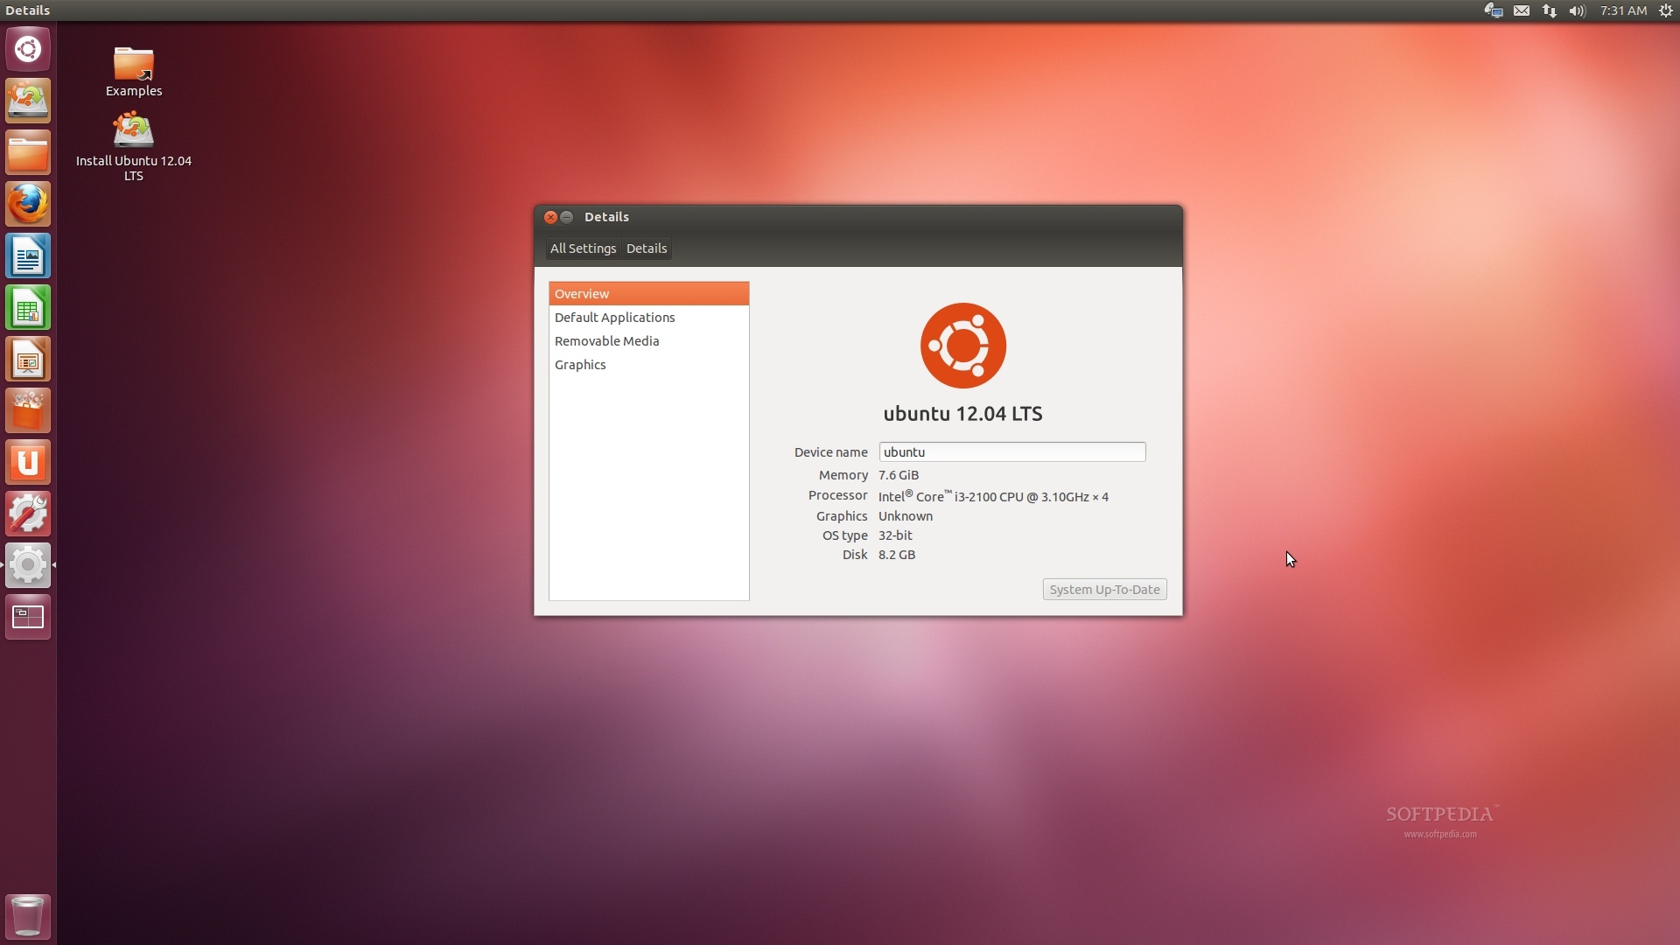Select Graphics in the sidebar
Viewport: 1680px width, 945px height.
pyautogui.click(x=649, y=365)
